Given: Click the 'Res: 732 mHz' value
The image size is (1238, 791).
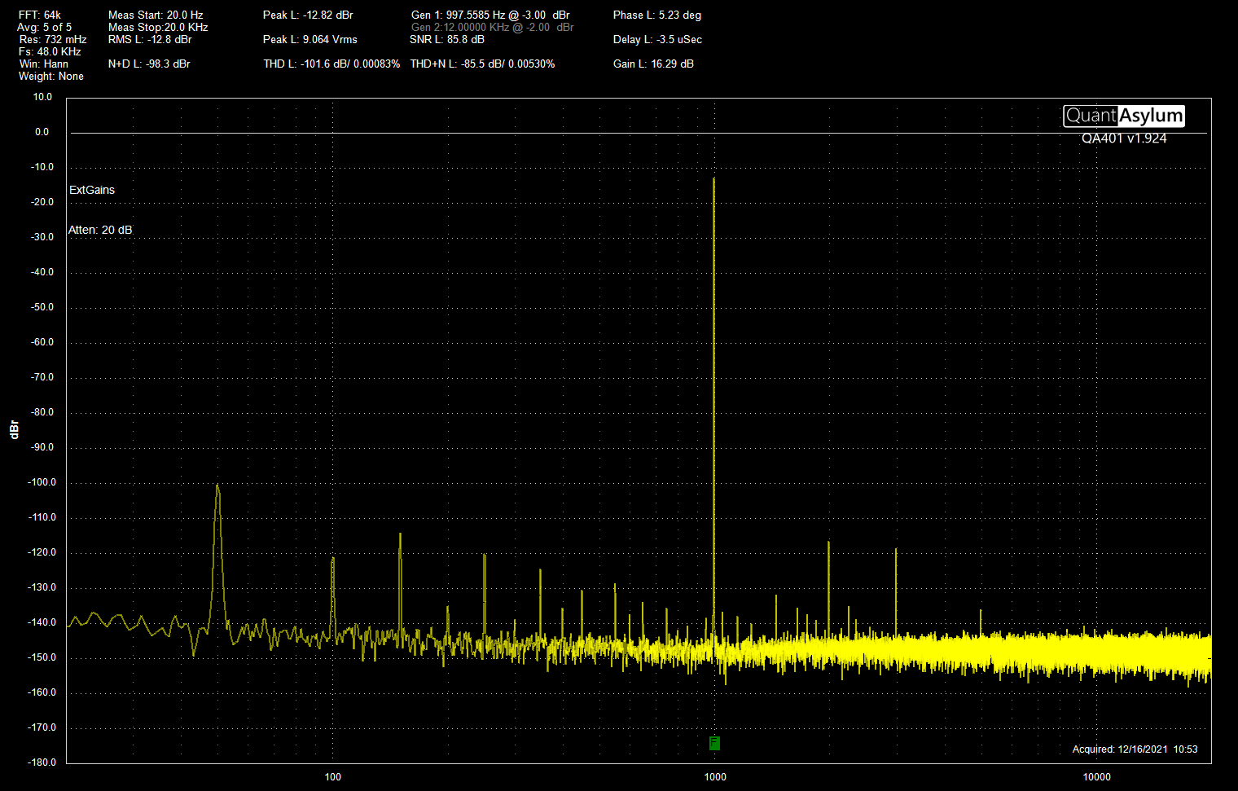Looking at the screenshot, I should (x=53, y=39).
